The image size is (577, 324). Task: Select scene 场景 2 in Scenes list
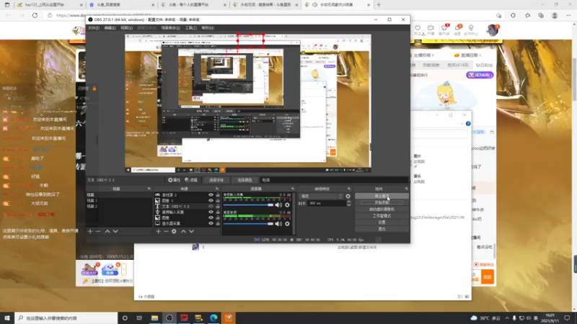coord(92,207)
